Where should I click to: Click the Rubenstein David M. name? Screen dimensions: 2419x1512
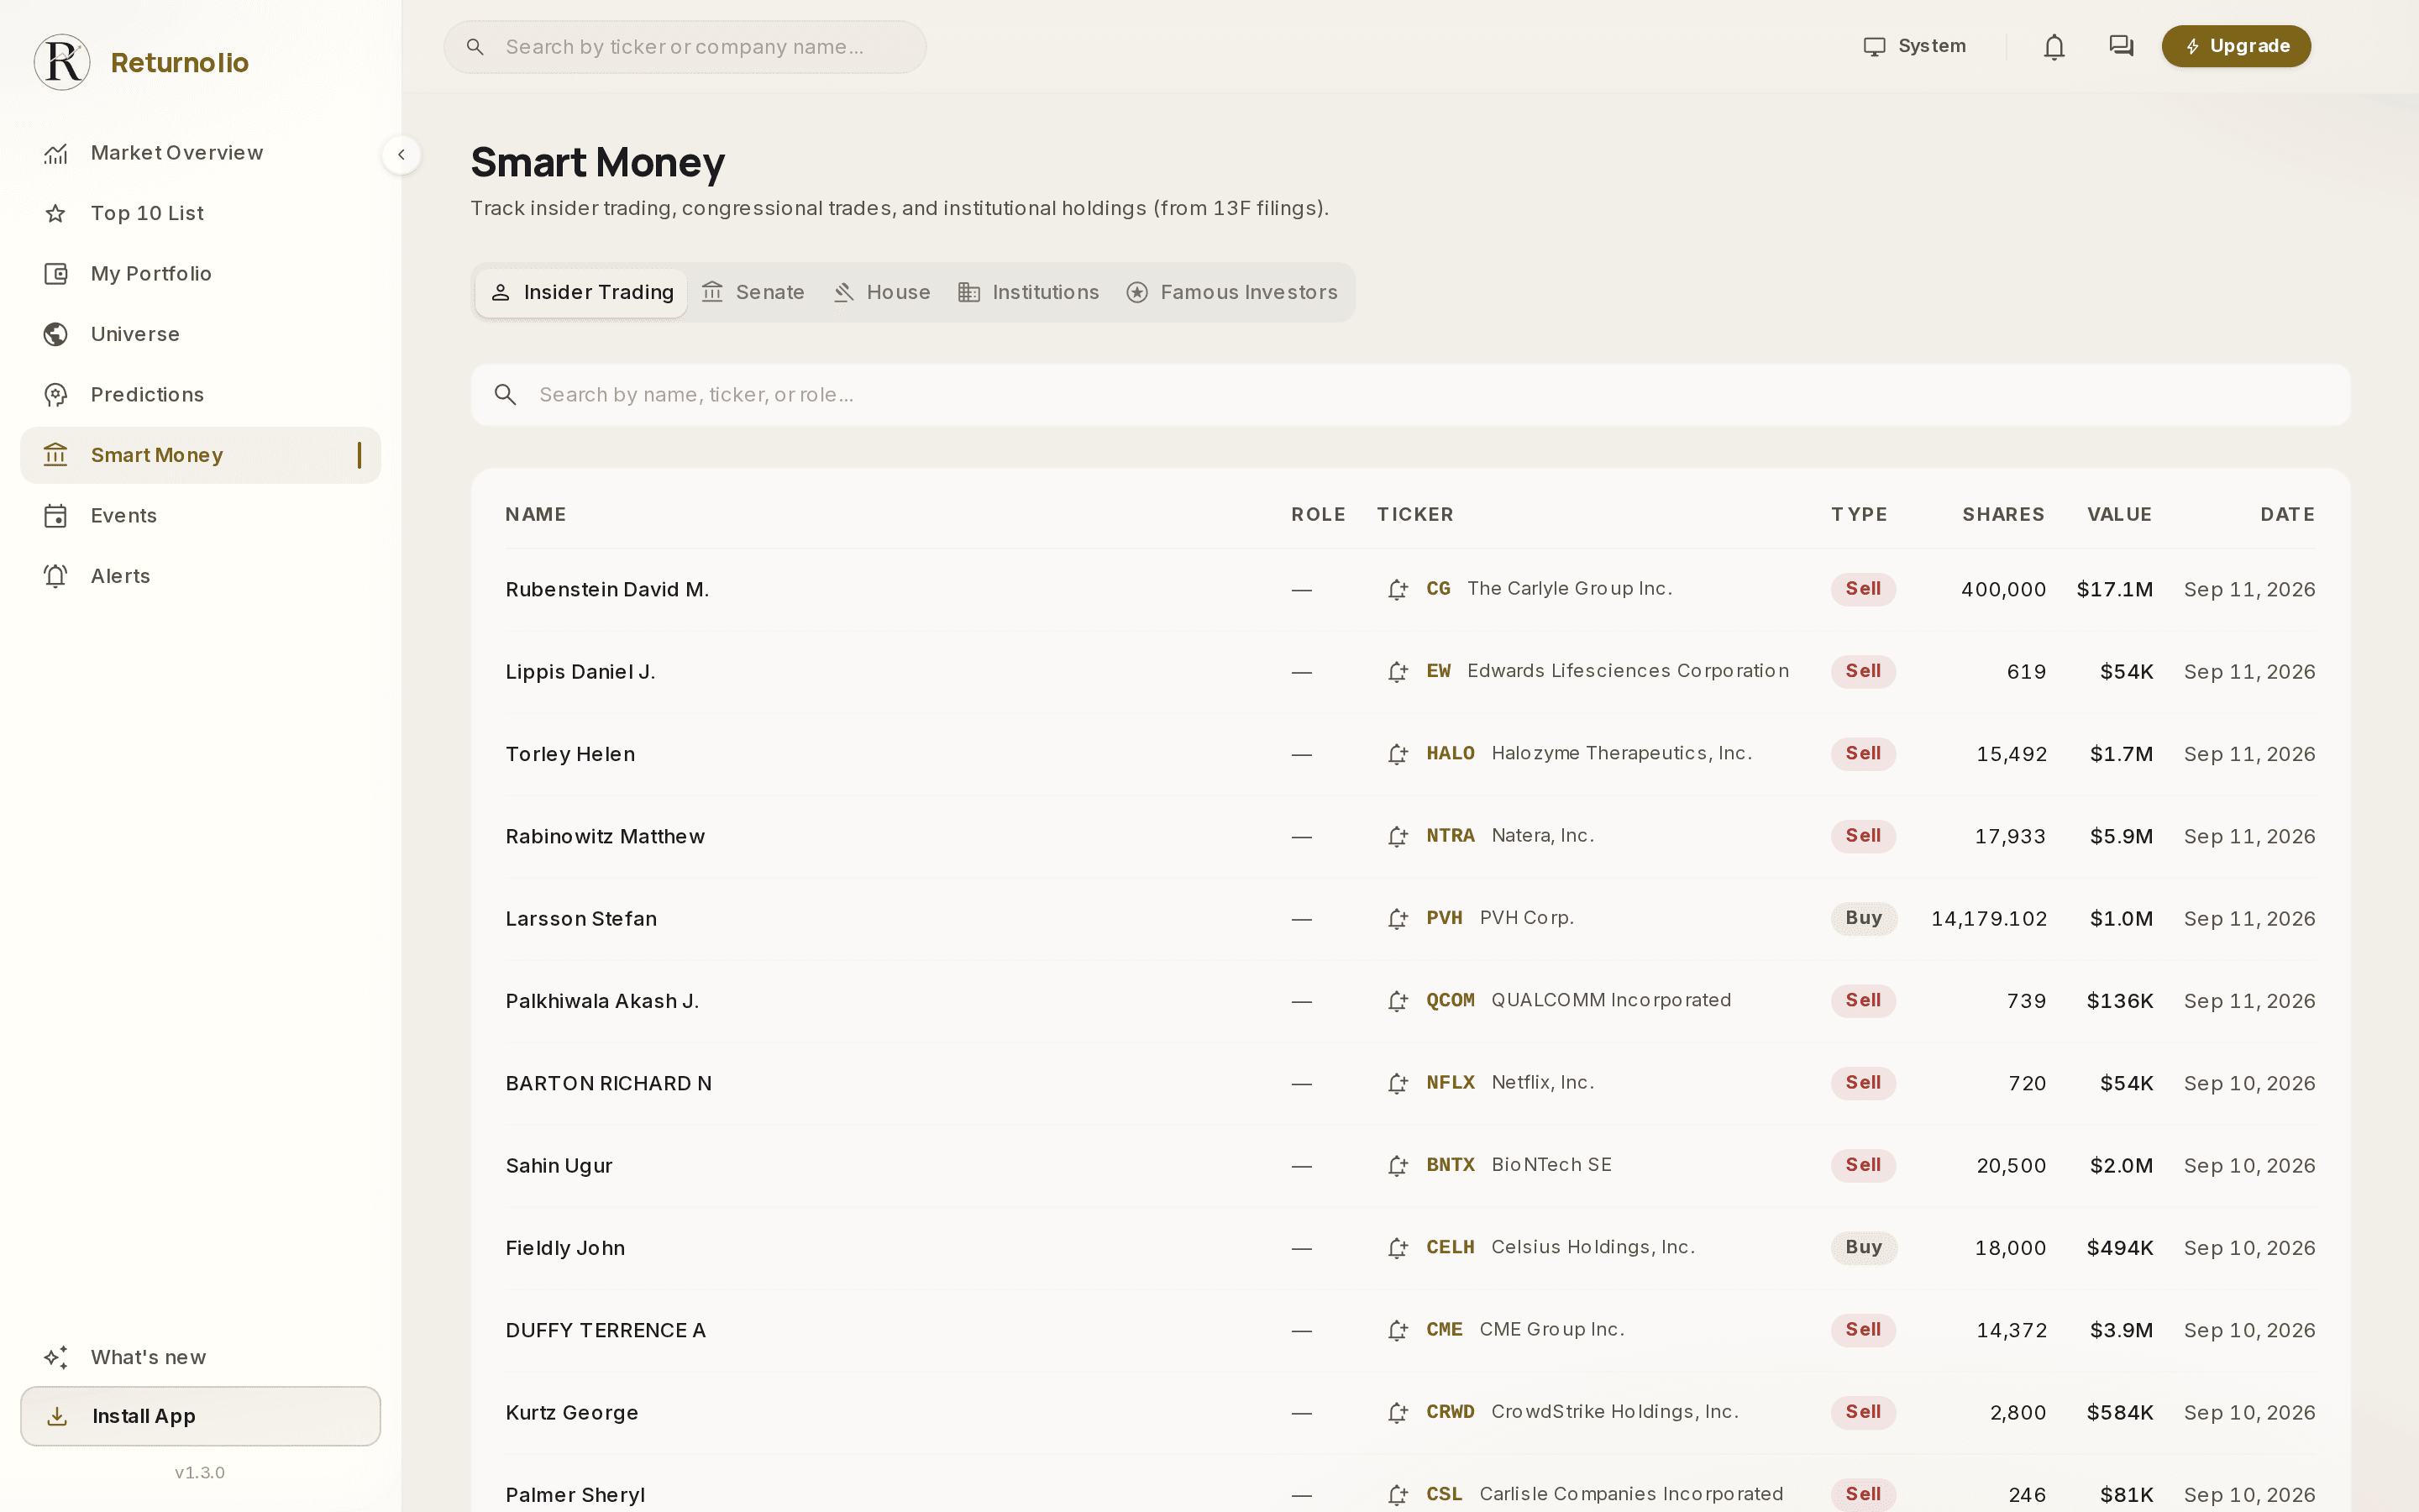(606, 590)
